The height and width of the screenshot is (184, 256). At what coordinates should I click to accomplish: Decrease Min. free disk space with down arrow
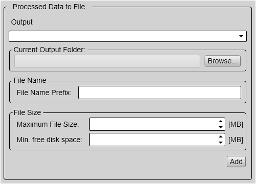(221, 143)
